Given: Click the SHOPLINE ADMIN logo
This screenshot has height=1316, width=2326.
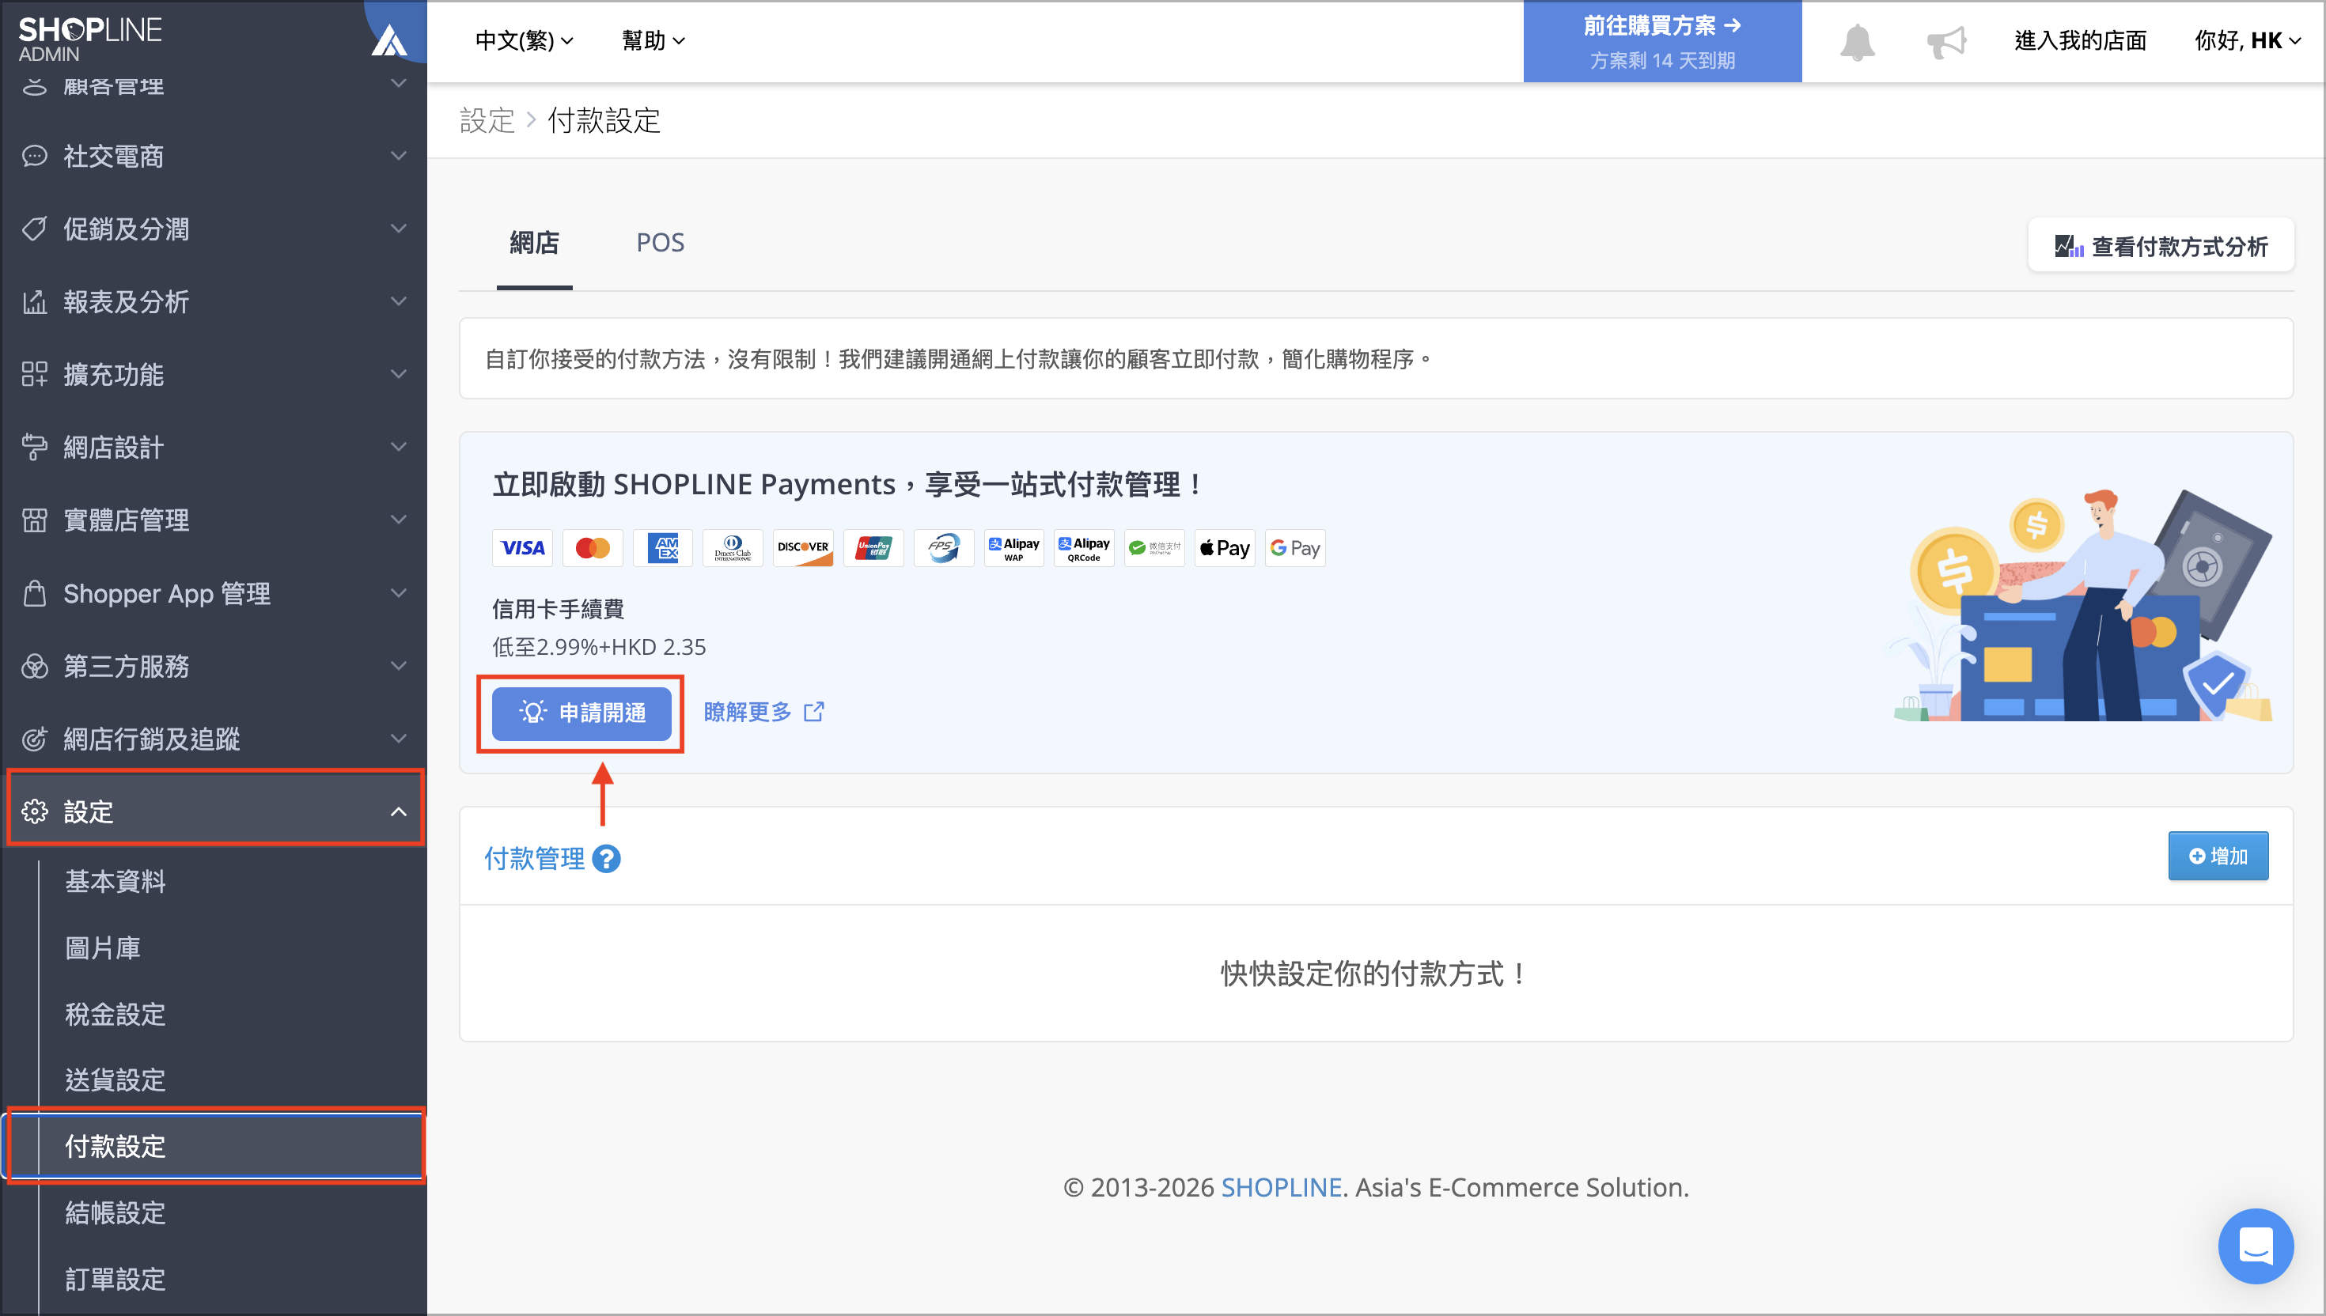Looking at the screenshot, I should click(x=89, y=39).
